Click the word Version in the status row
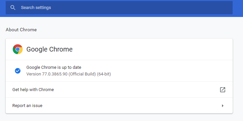The image size is (243, 121). (34, 74)
